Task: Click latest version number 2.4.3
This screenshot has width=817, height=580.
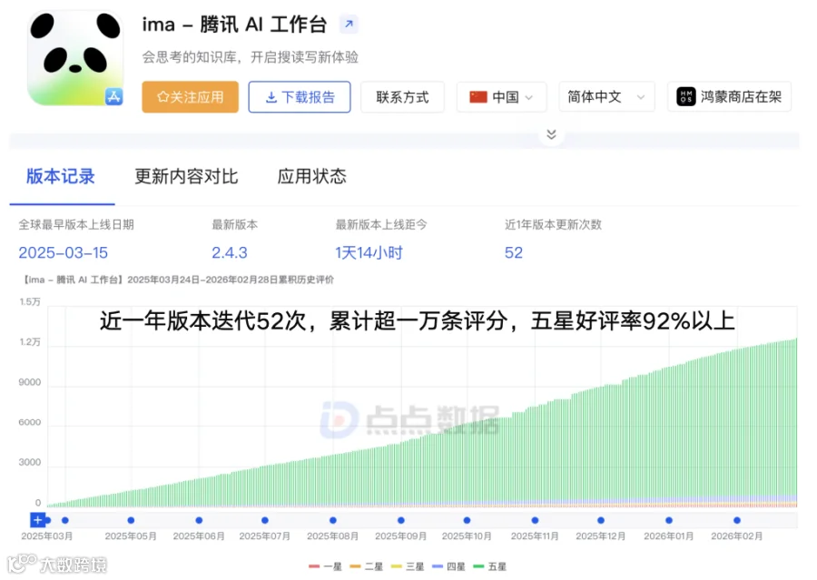Action: point(230,252)
